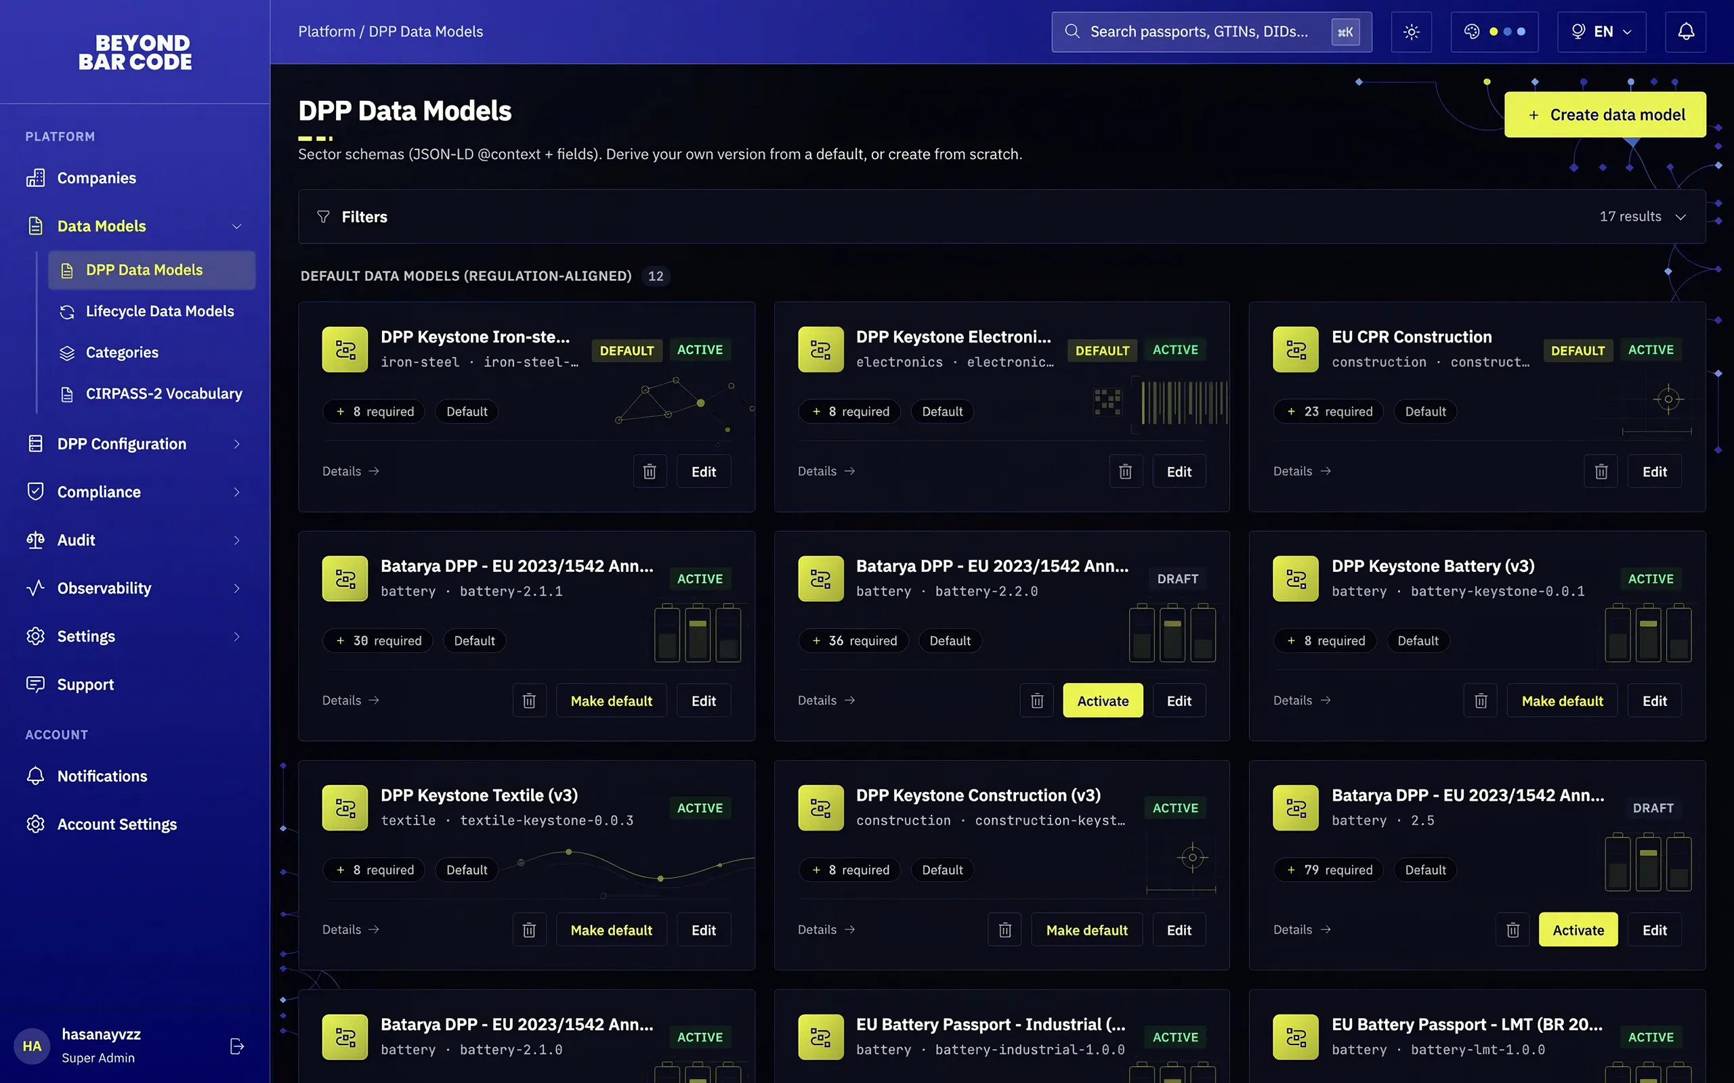Viewport: 1734px width, 1083px height.
Task: Expand the 17 results chevron
Action: pos(1680,217)
